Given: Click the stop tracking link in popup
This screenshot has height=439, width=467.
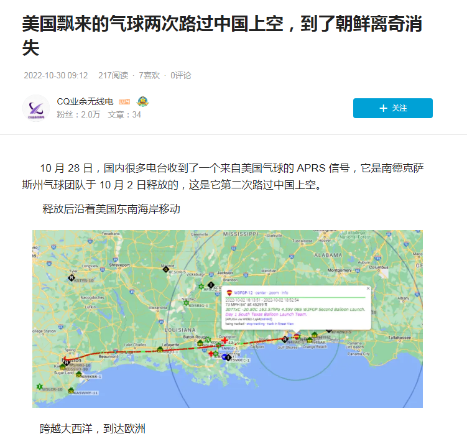Looking at the screenshot, I should [x=256, y=324].
